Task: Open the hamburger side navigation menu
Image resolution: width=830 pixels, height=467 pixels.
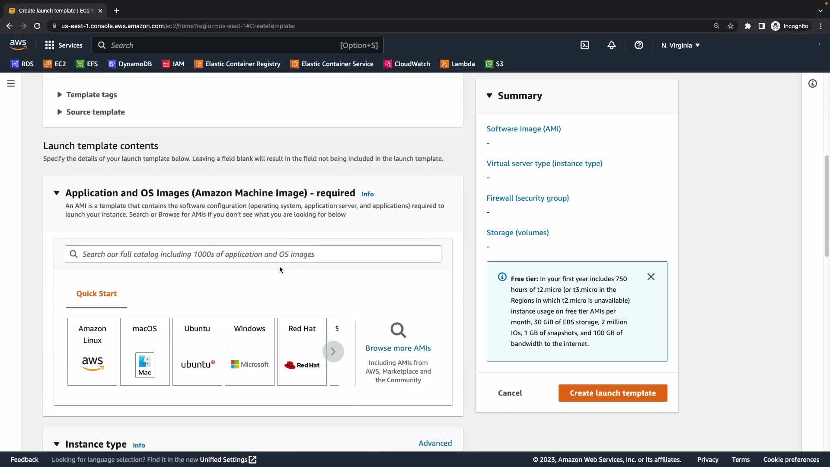Action: [x=11, y=83]
